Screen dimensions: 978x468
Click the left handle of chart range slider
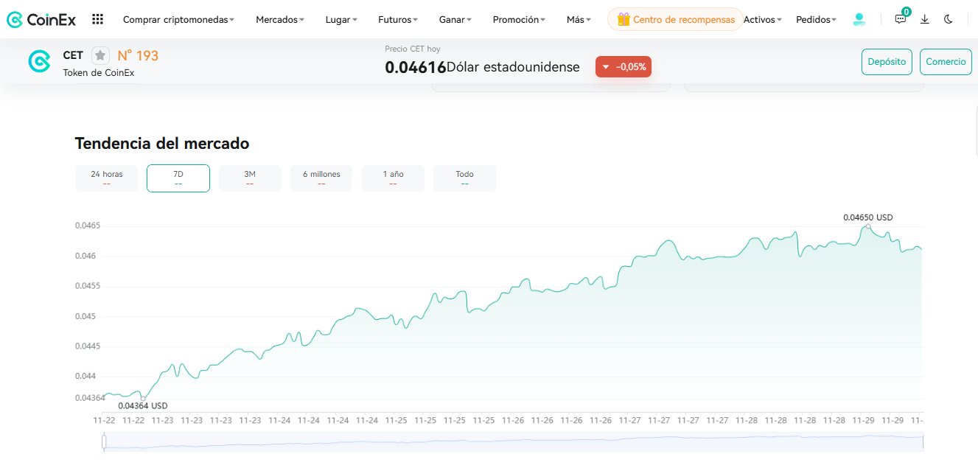pos(104,441)
